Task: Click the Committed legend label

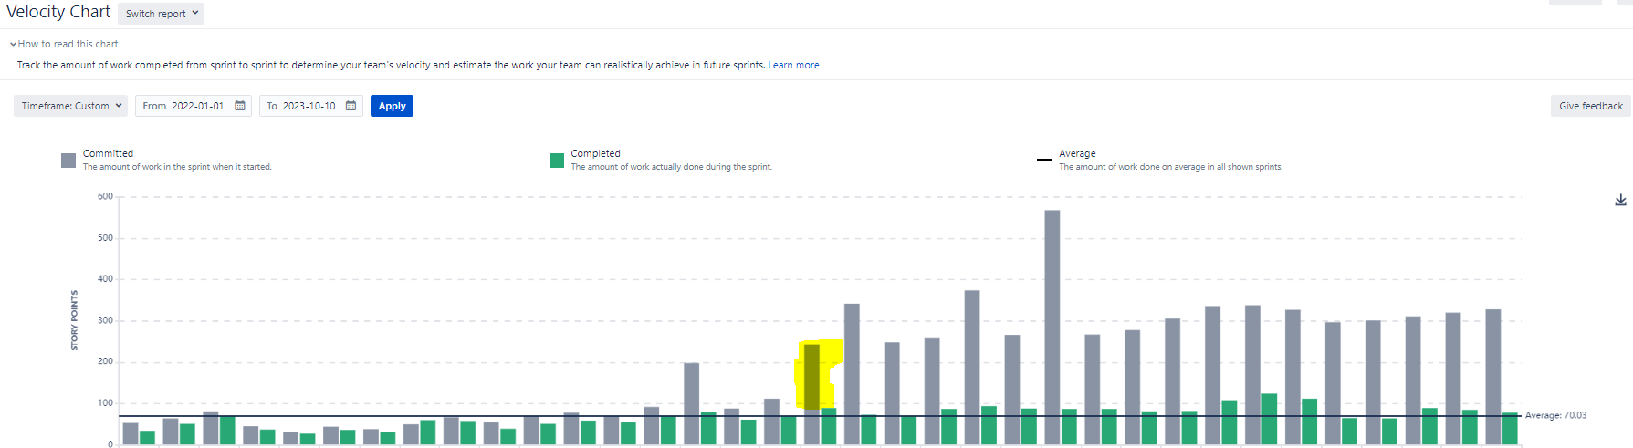Action: 108,153
